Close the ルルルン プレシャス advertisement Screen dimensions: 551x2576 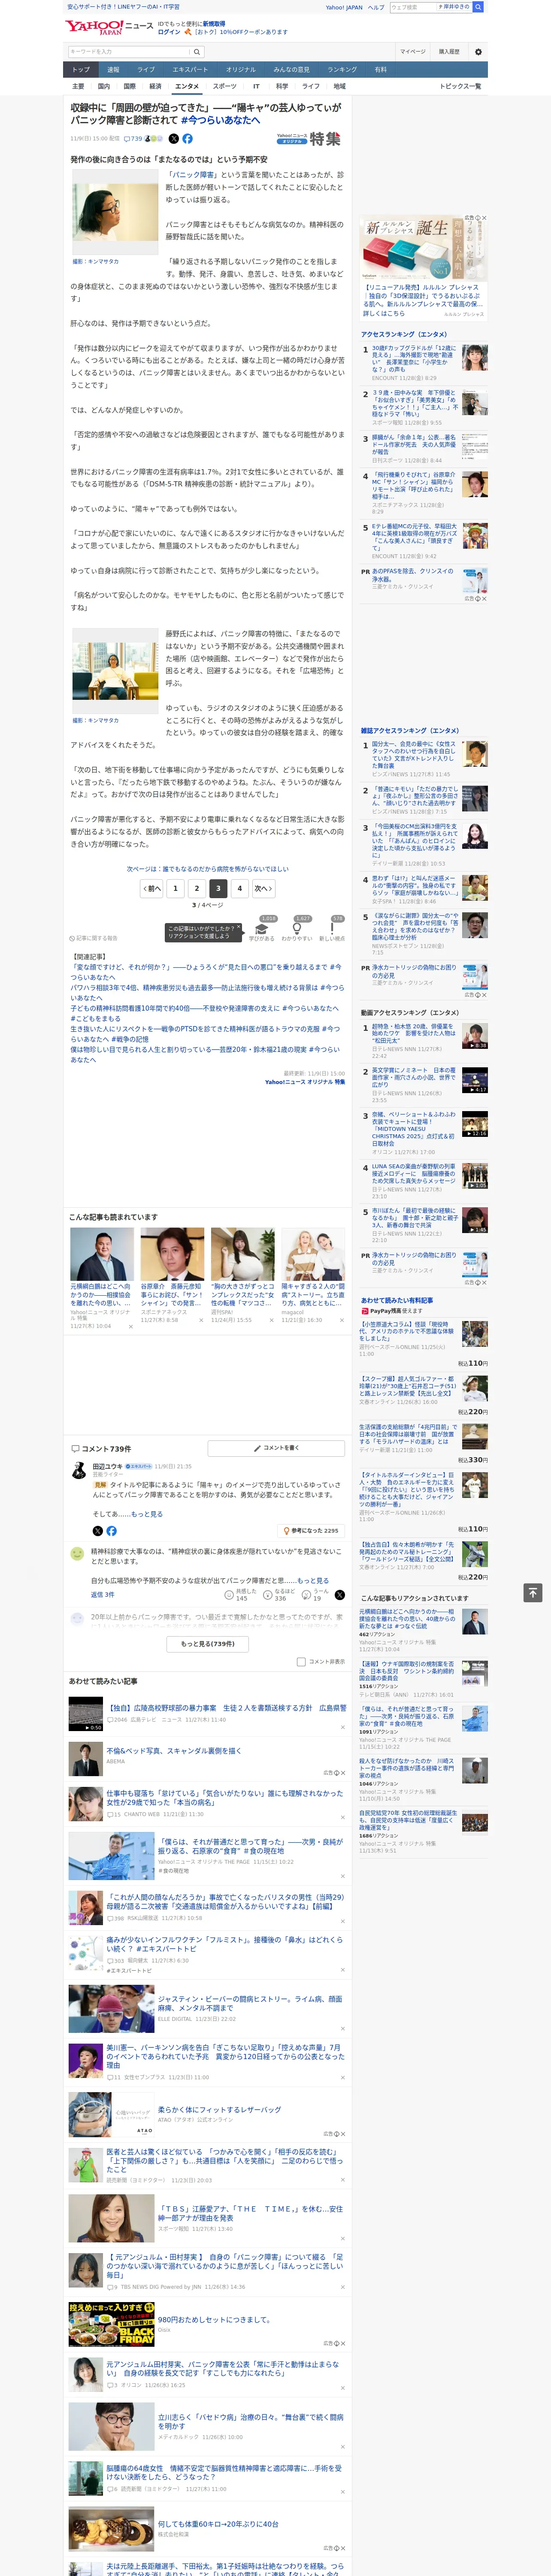484,218
